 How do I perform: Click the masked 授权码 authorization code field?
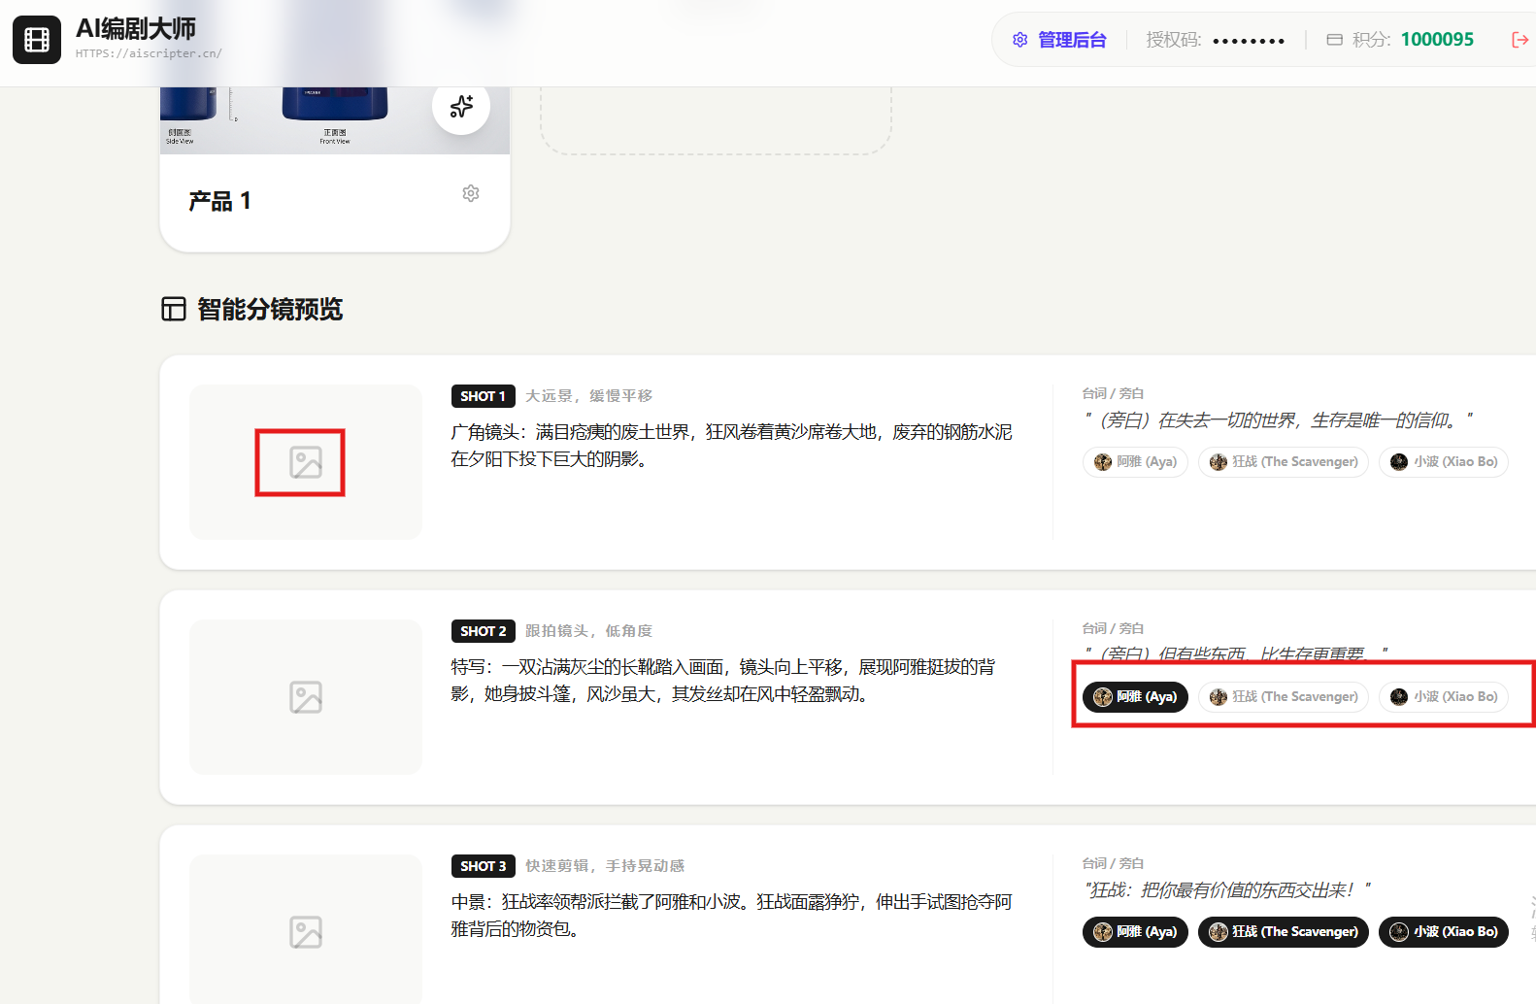coord(1249,41)
